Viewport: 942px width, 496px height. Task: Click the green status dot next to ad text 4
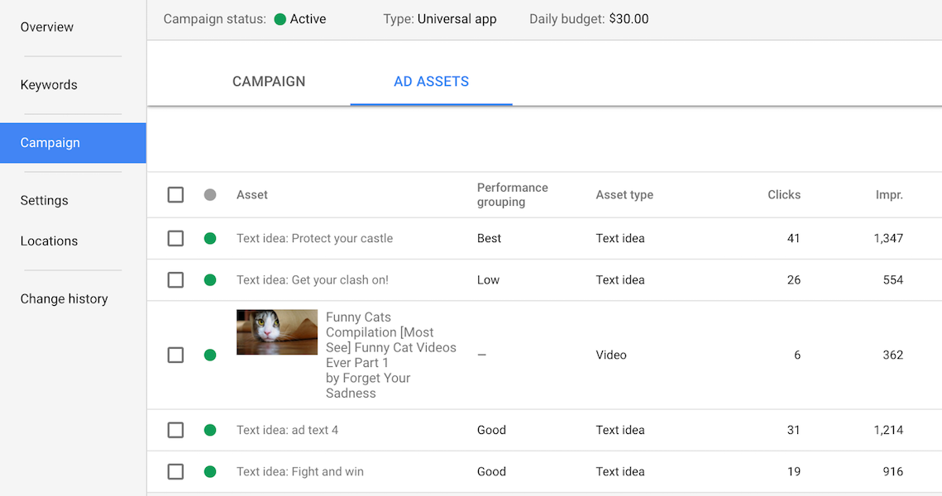click(210, 430)
